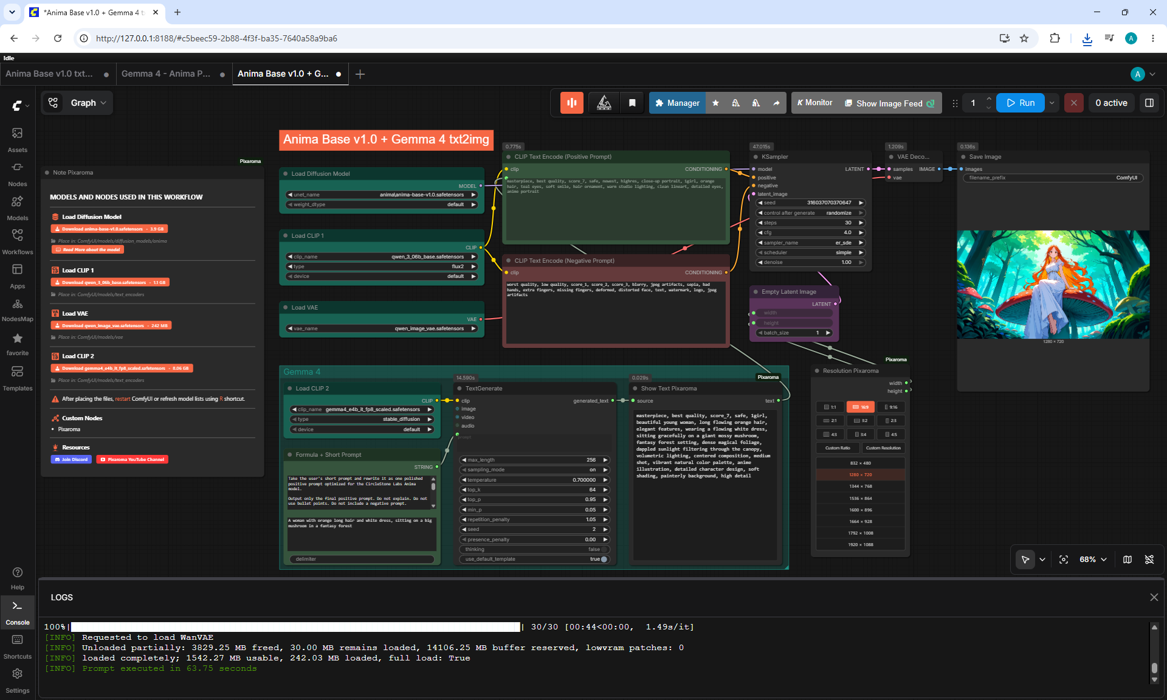
Task: Toggle the Console panel in sidebar
Action: click(x=17, y=612)
